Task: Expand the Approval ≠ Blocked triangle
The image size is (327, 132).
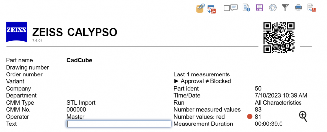Action: (176, 81)
